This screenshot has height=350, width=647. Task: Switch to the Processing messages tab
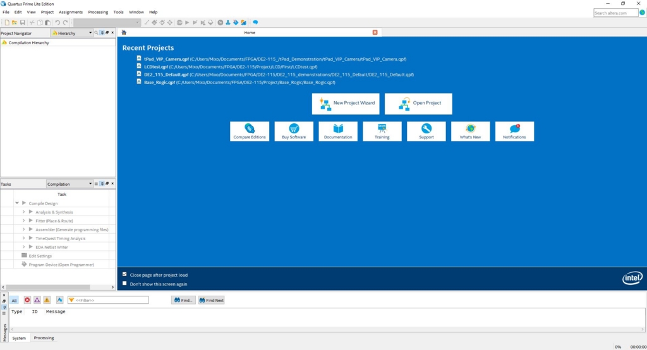[x=44, y=338]
